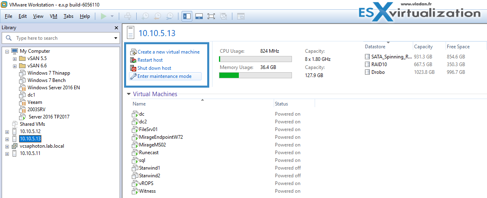Click the Restart host link
This screenshot has width=487, height=198.
point(150,60)
